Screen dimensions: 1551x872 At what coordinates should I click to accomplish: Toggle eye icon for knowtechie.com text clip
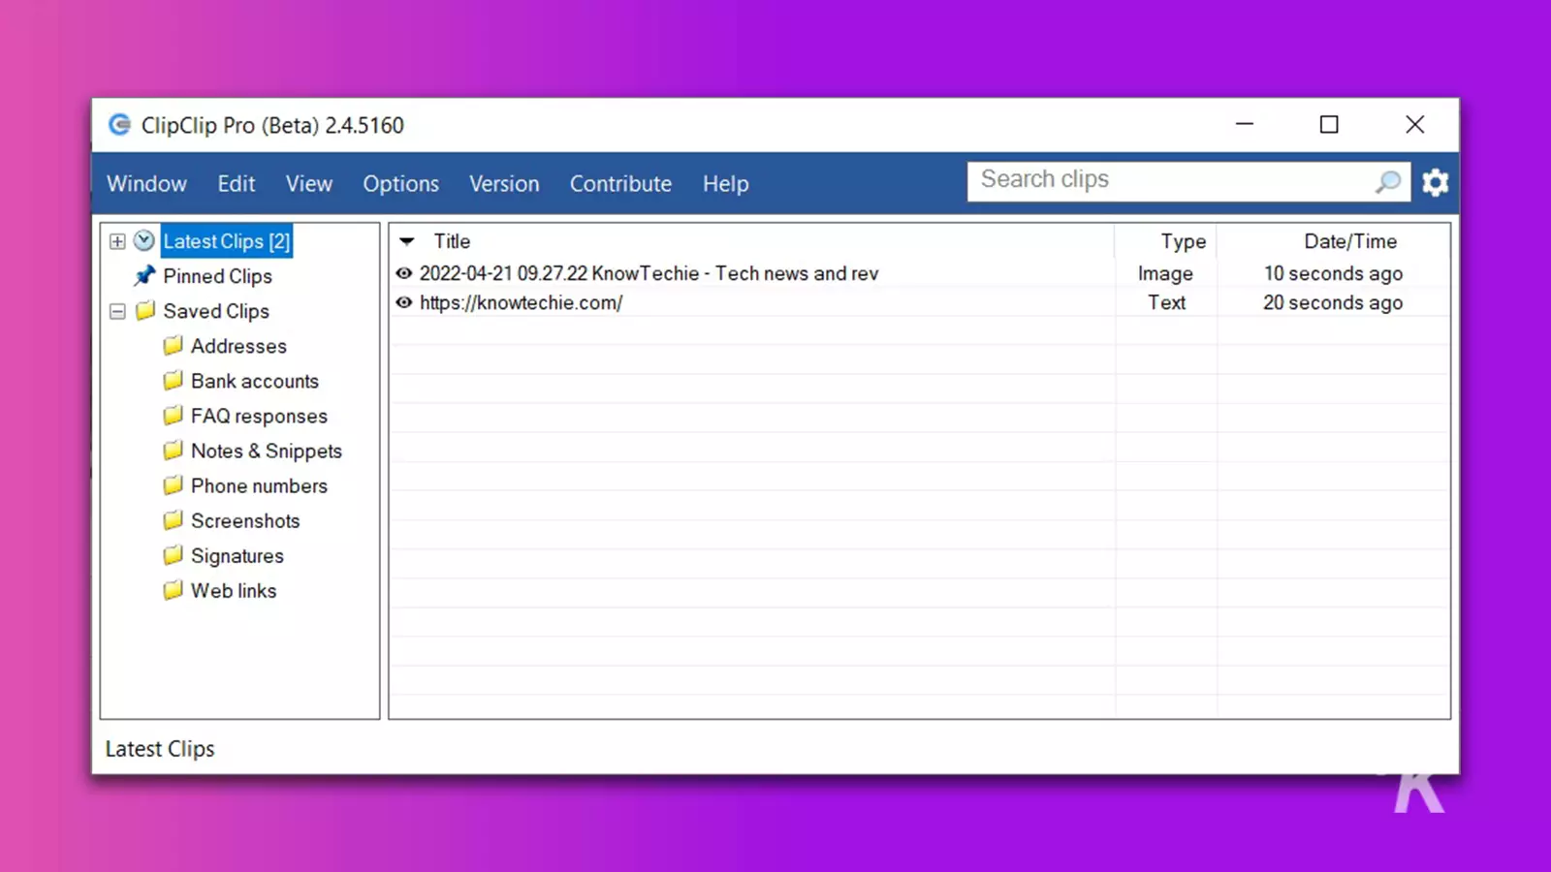404,302
